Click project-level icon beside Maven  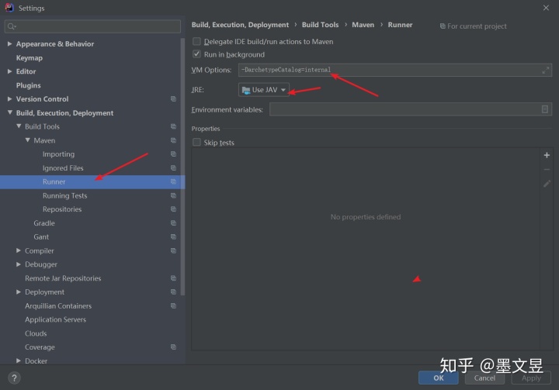coord(173,140)
